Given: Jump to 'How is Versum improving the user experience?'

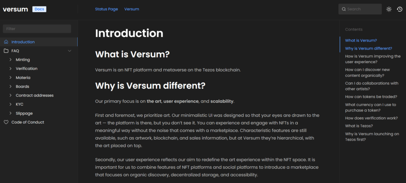Looking at the screenshot, I should [373, 59].
